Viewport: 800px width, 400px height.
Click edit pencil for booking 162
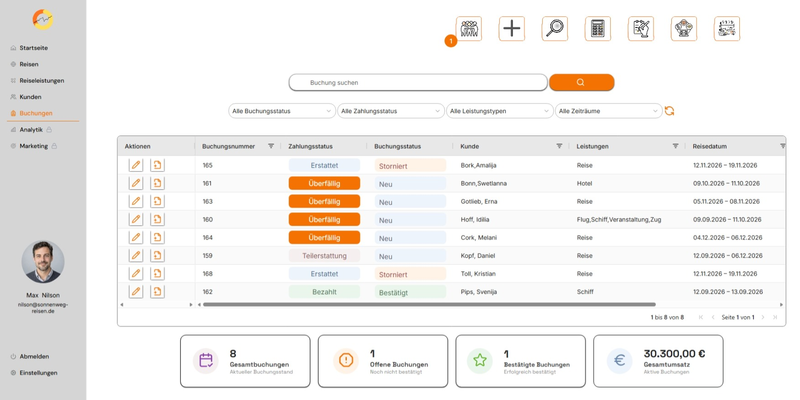point(136,291)
